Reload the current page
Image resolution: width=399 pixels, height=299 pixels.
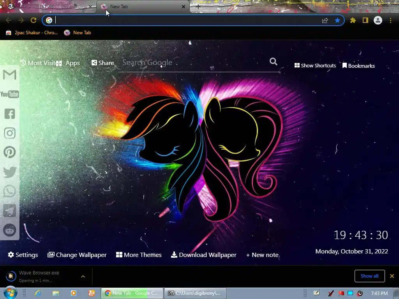(x=34, y=20)
